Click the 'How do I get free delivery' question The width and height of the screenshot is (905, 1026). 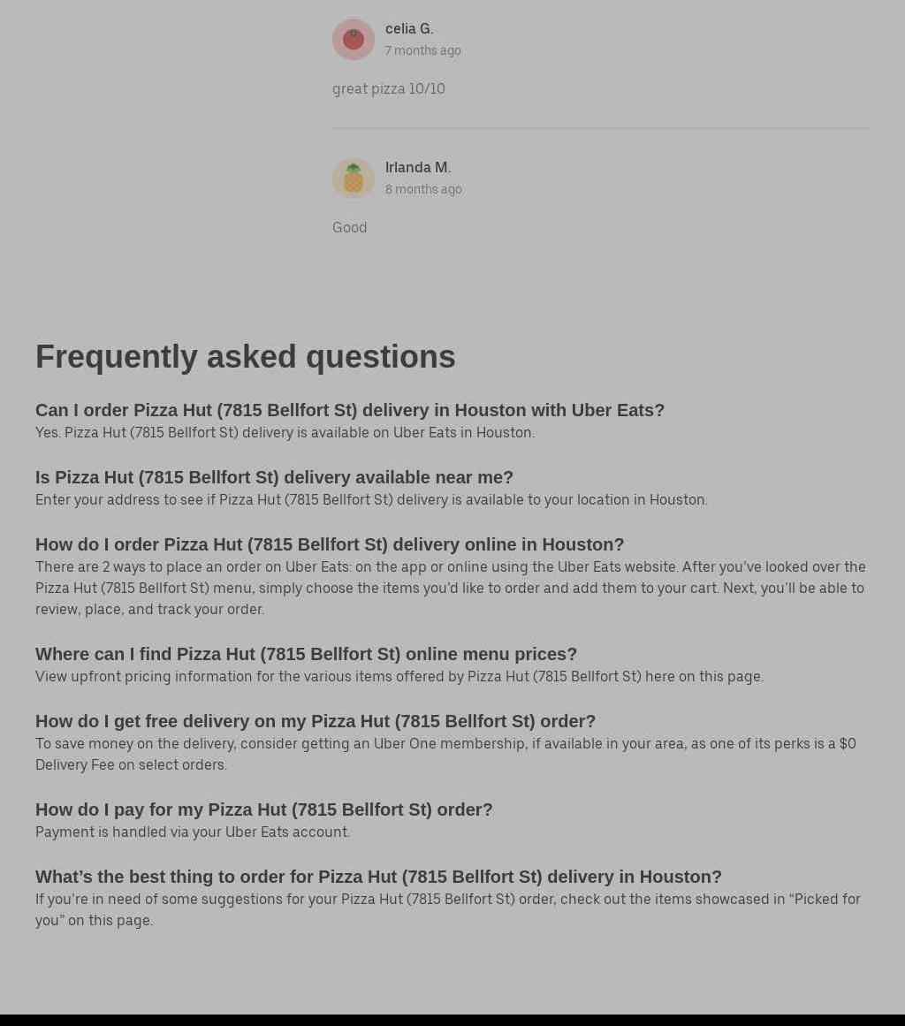[316, 721]
